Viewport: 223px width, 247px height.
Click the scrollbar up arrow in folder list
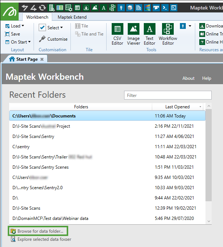click(209, 106)
